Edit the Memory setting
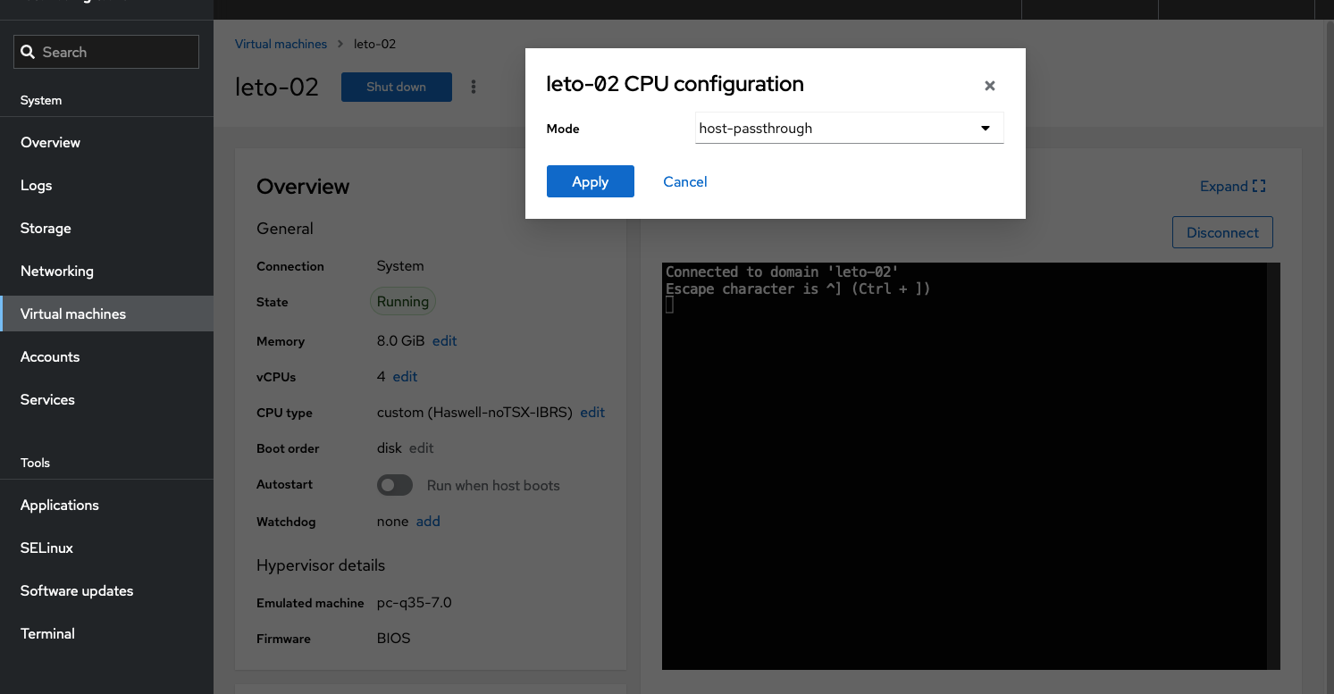The width and height of the screenshot is (1334, 694). coord(444,341)
